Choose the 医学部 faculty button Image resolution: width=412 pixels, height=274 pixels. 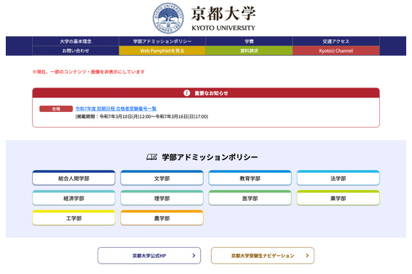250,197
